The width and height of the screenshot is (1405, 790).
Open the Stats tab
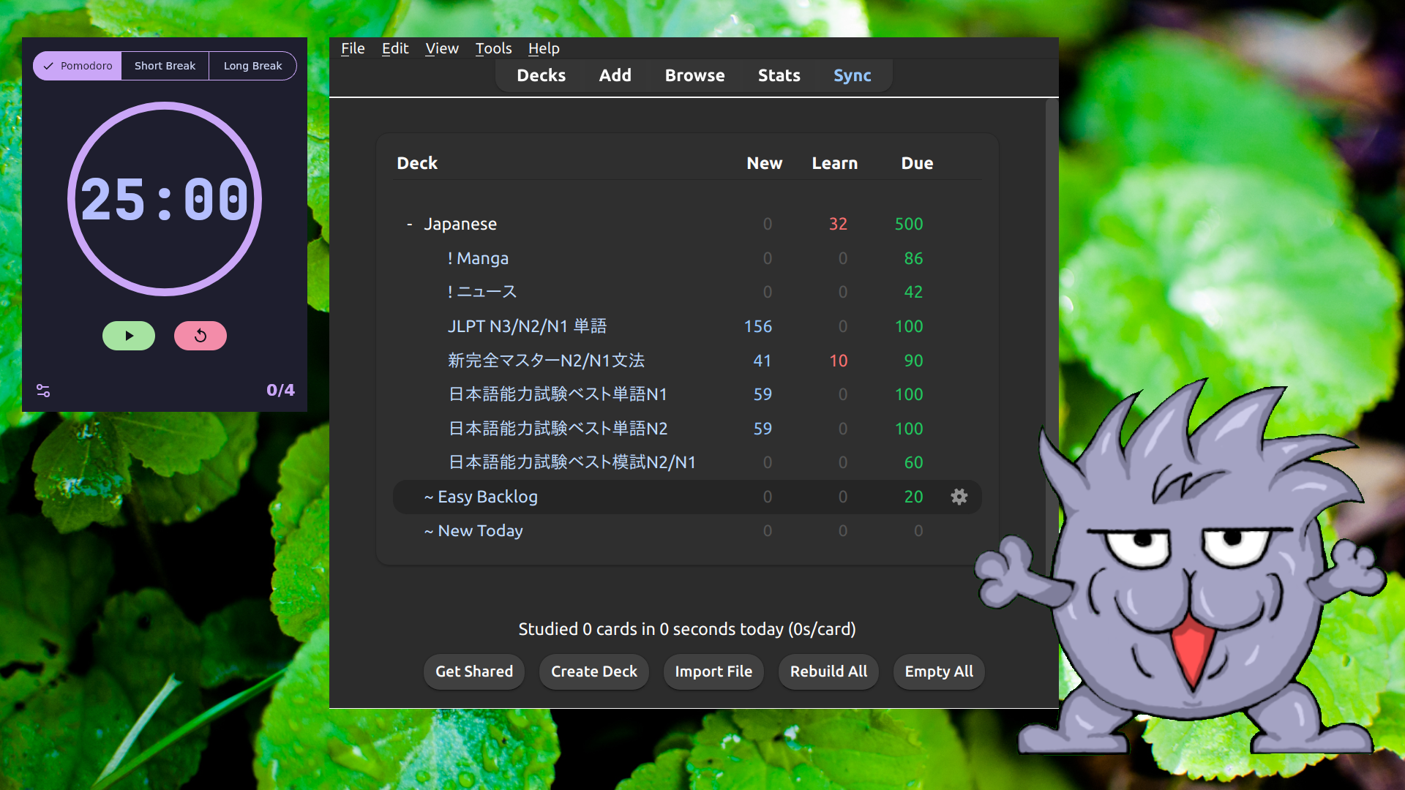pyautogui.click(x=779, y=75)
